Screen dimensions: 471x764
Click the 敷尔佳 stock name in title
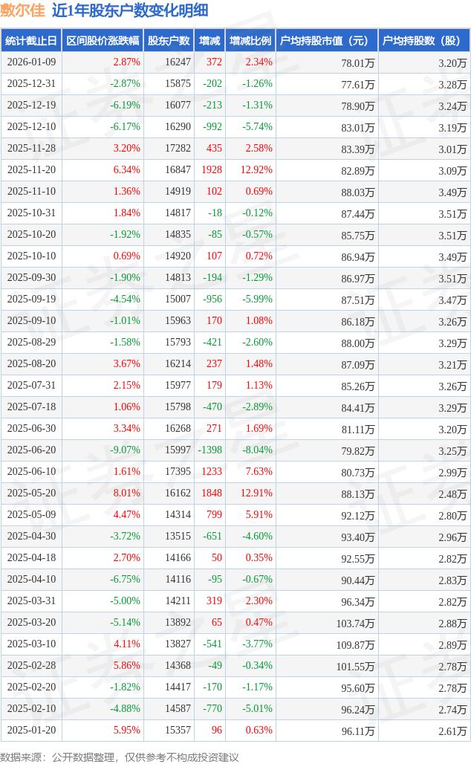[x=22, y=10]
